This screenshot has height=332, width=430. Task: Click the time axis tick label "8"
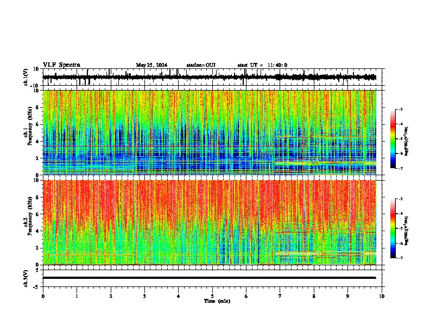point(314,296)
